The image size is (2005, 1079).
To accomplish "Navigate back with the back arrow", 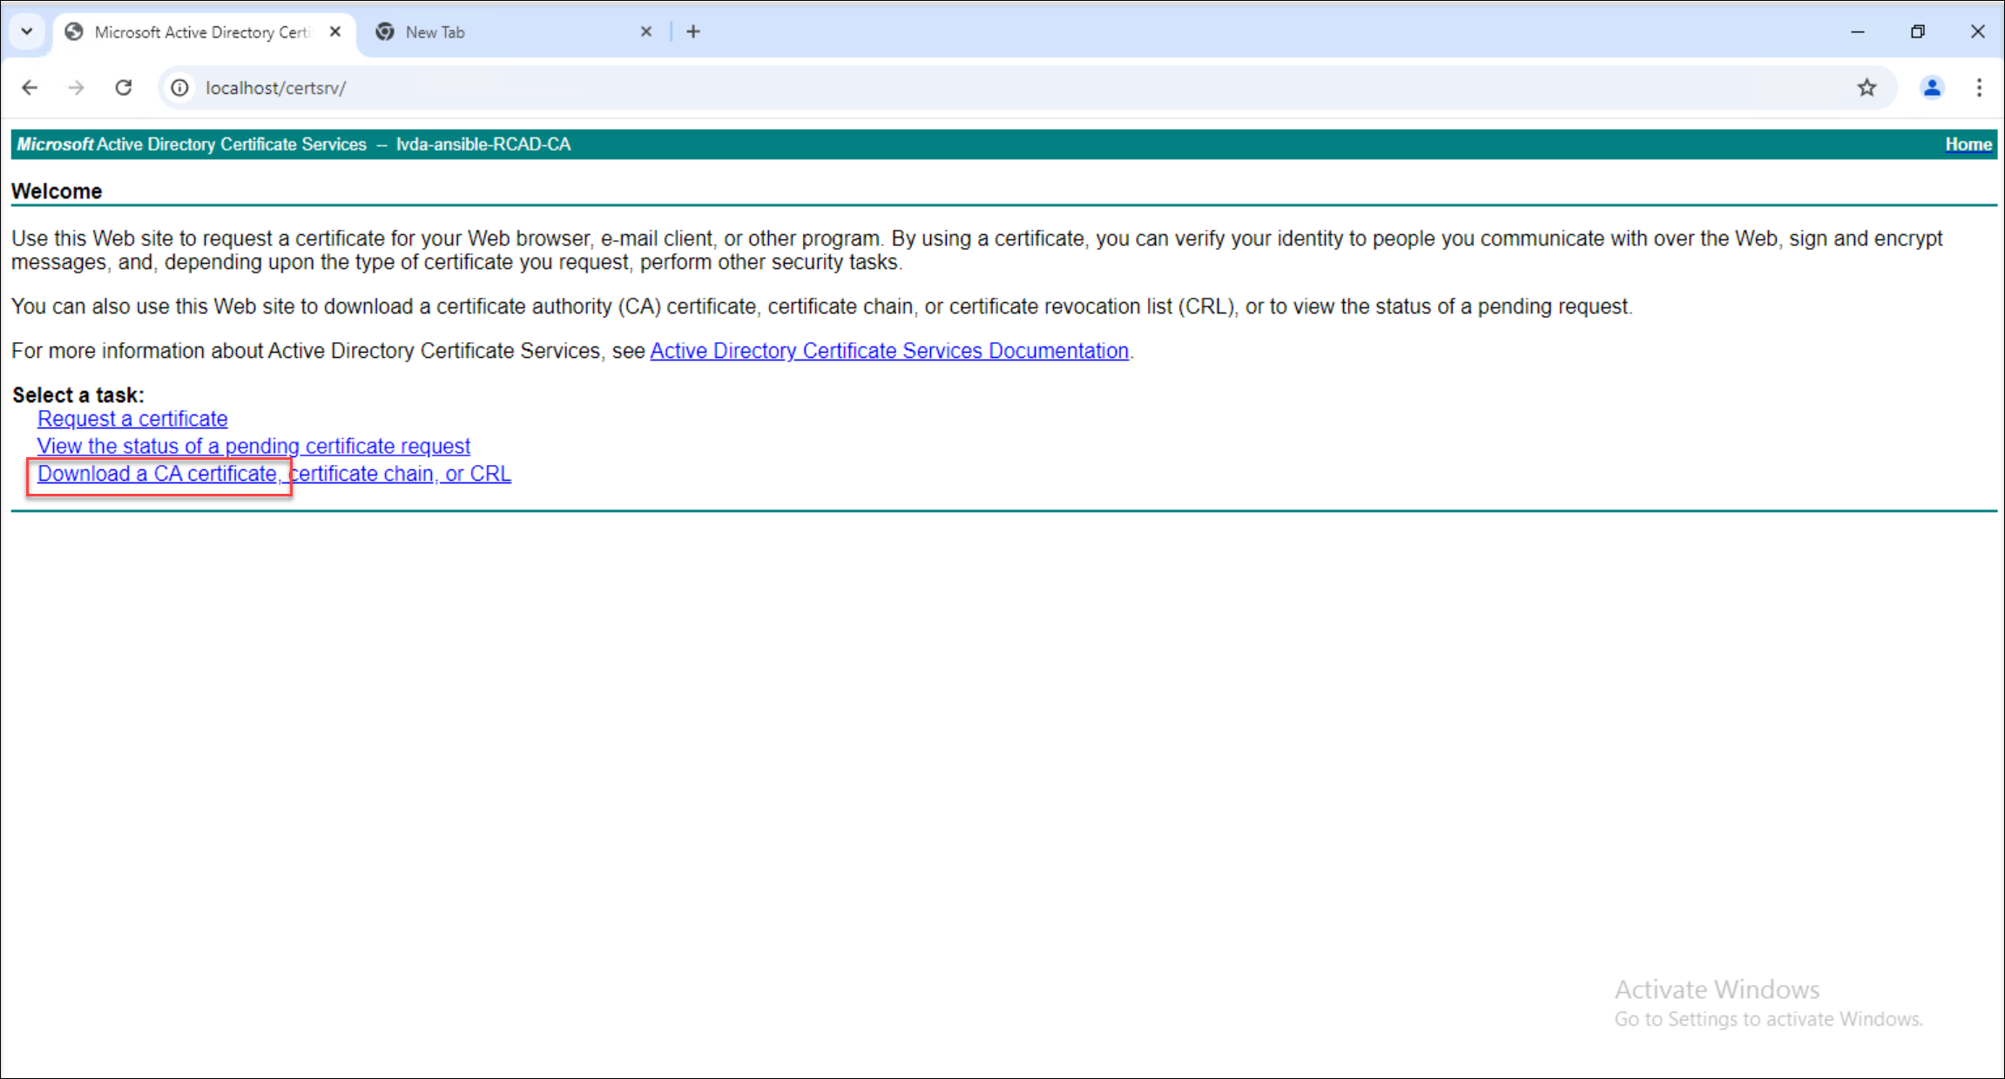I will click(30, 87).
